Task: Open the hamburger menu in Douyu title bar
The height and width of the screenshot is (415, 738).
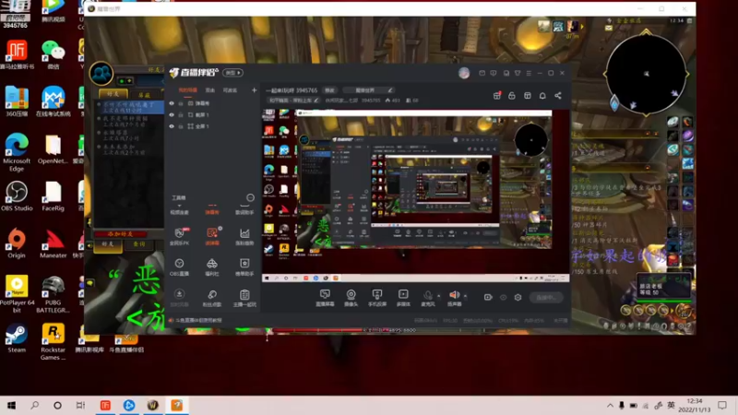Action: tap(529, 73)
